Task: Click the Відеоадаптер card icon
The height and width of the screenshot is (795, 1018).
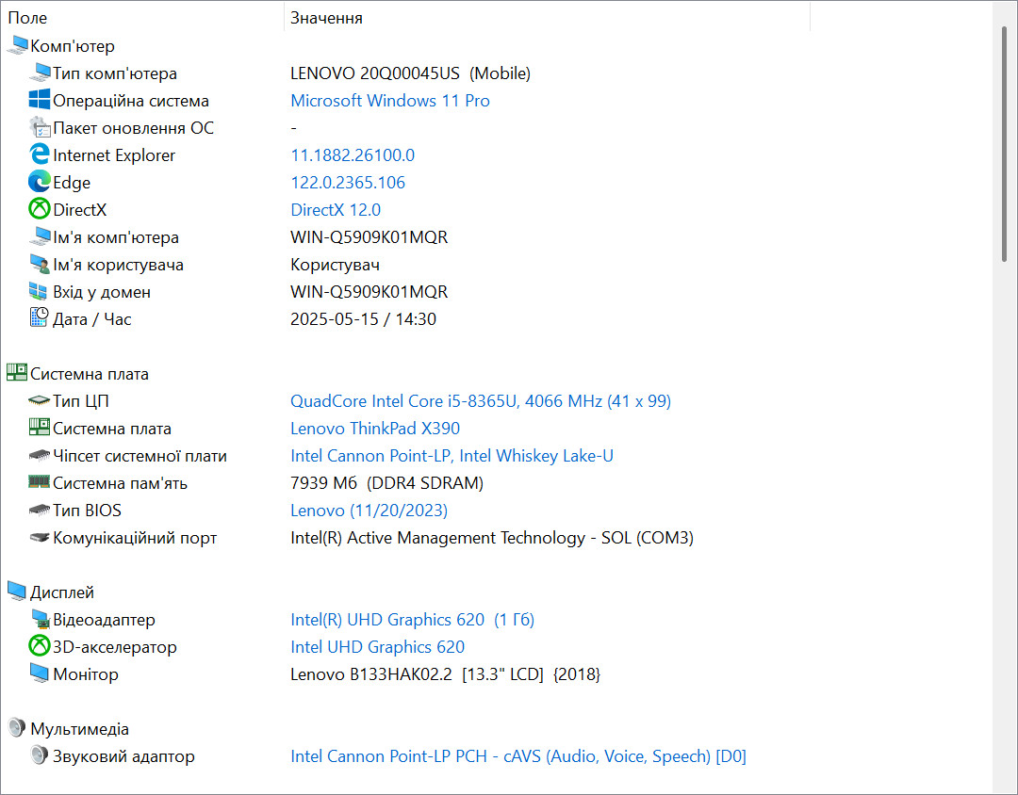Action: coord(40,619)
